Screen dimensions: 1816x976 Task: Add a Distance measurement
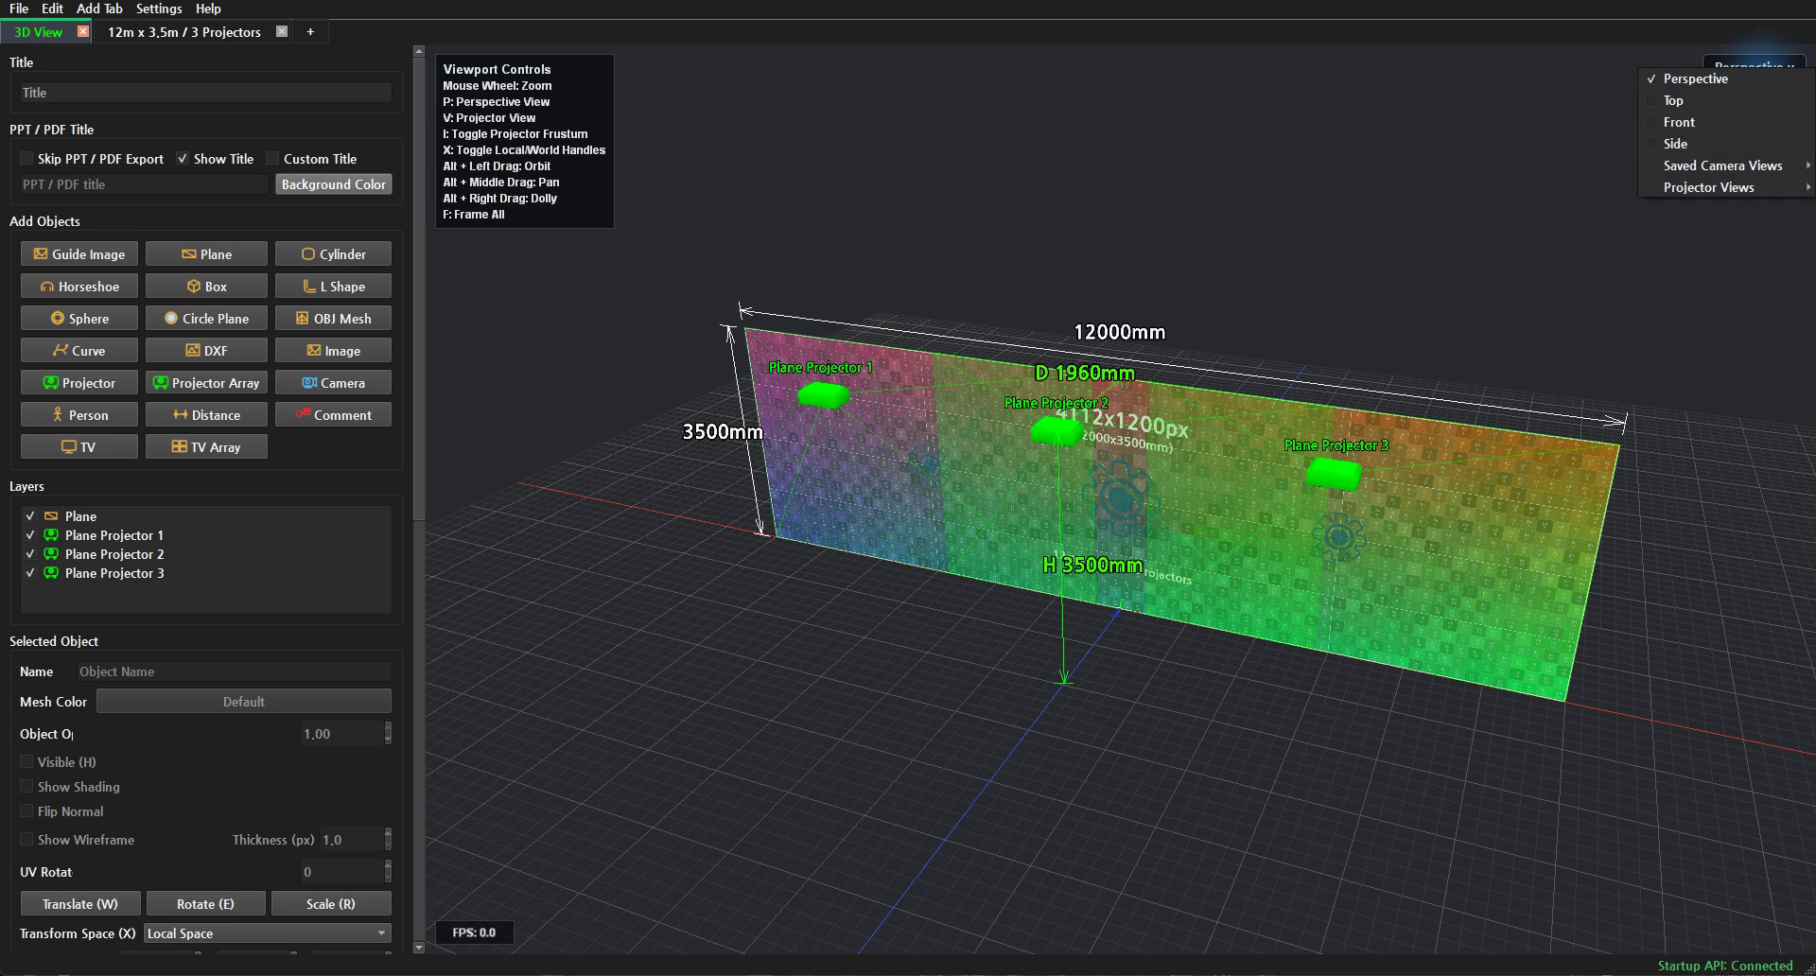point(206,415)
